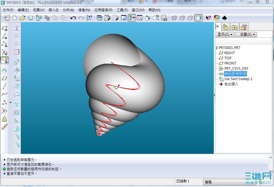Select the Pattern tool
The height and width of the screenshot is (187, 274).
coord(17,52)
